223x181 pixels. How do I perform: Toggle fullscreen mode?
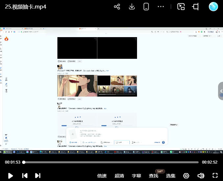pyautogui.click(x=215, y=176)
